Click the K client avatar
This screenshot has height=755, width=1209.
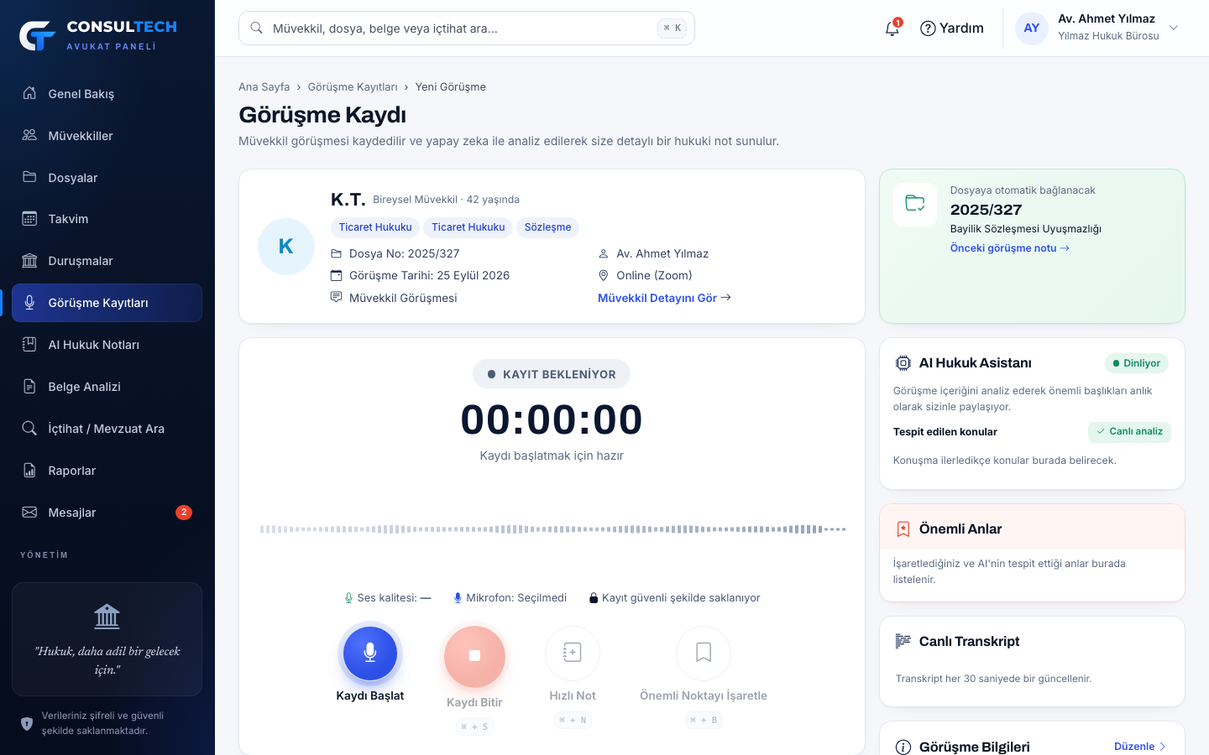click(286, 247)
